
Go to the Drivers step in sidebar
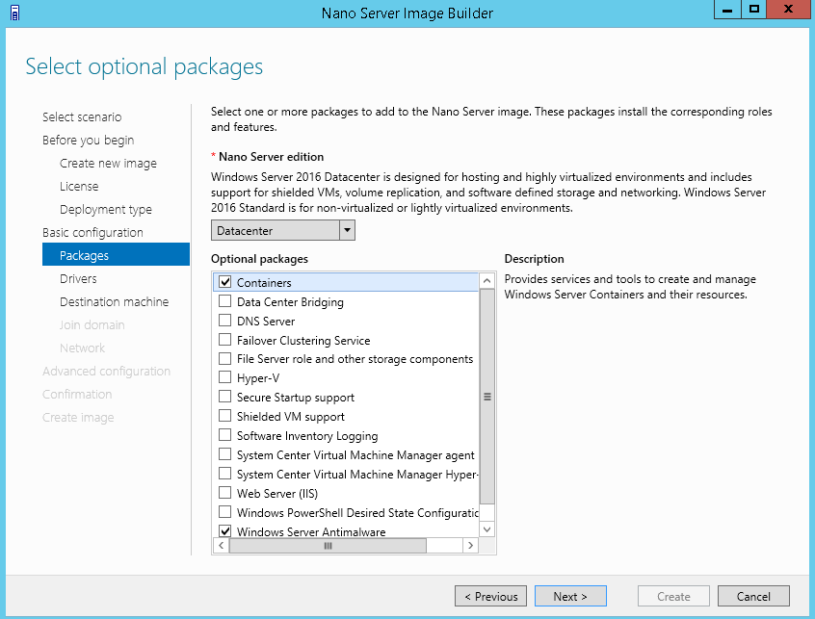click(78, 278)
